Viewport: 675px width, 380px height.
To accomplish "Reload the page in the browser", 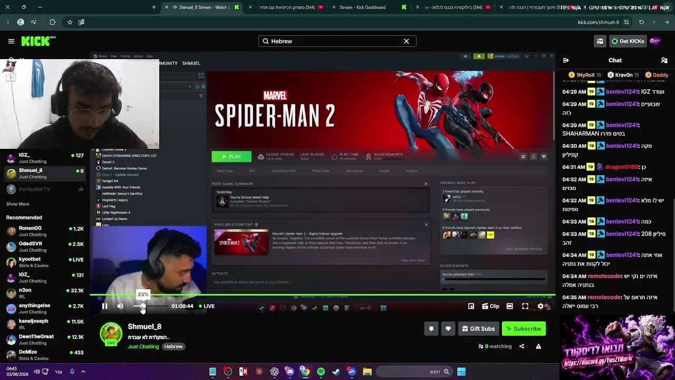I will [641, 22].
